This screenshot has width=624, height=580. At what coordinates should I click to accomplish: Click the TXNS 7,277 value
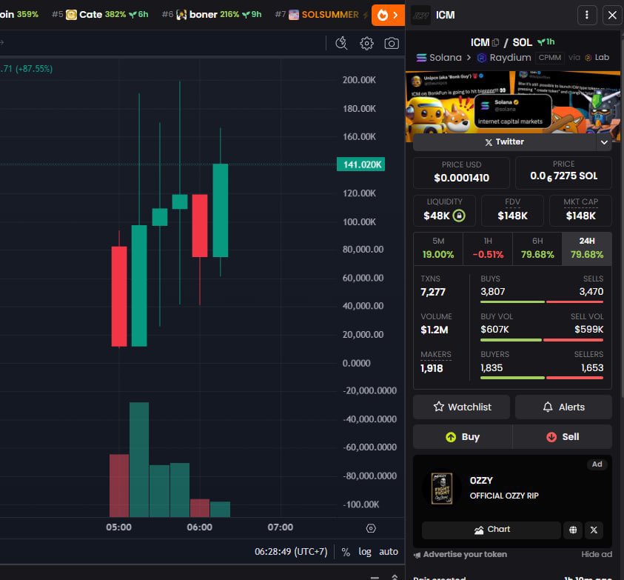(x=432, y=292)
